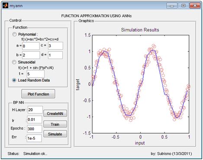Select the Polynomial function radio button
Viewport: 203px width, 160px height.
[x=14, y=35]
